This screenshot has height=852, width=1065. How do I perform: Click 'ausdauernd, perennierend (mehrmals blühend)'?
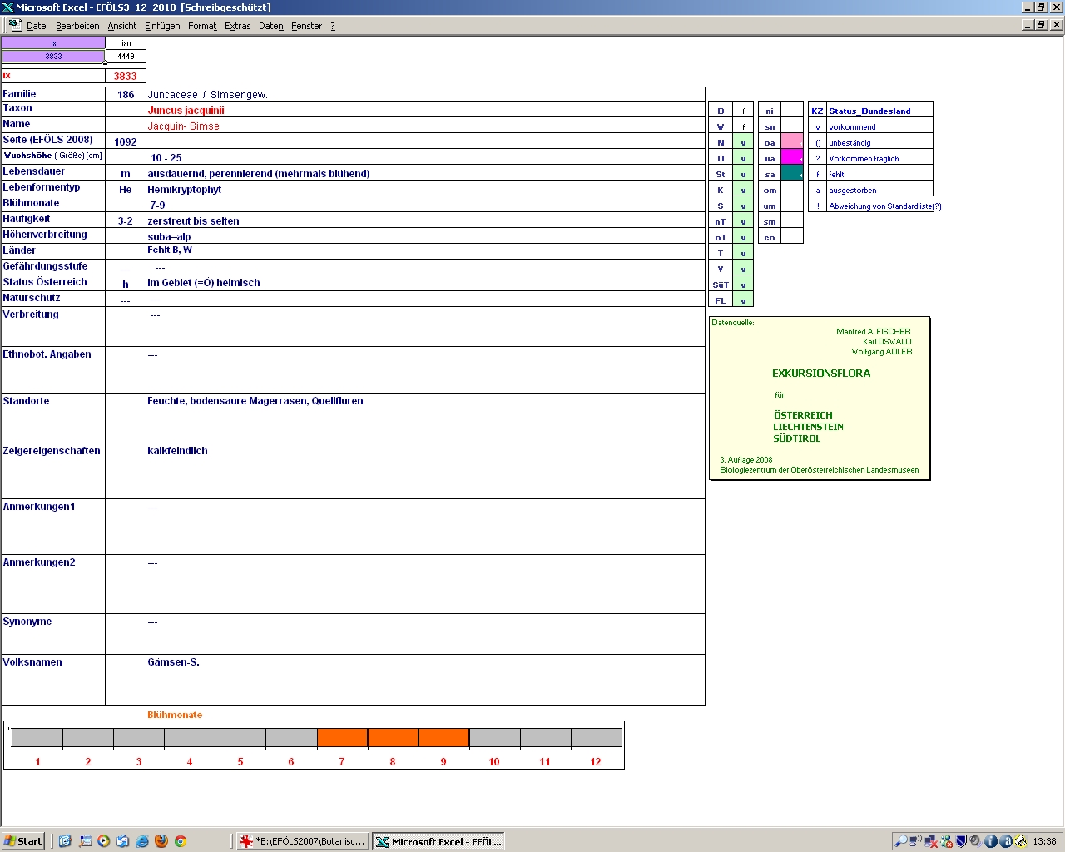pyautogui.click(x=259, y=173)
